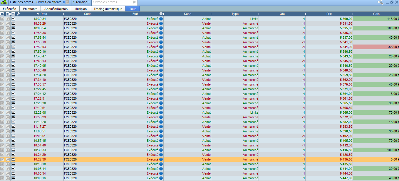Click the 10:16:18 order time

point(40,164)
